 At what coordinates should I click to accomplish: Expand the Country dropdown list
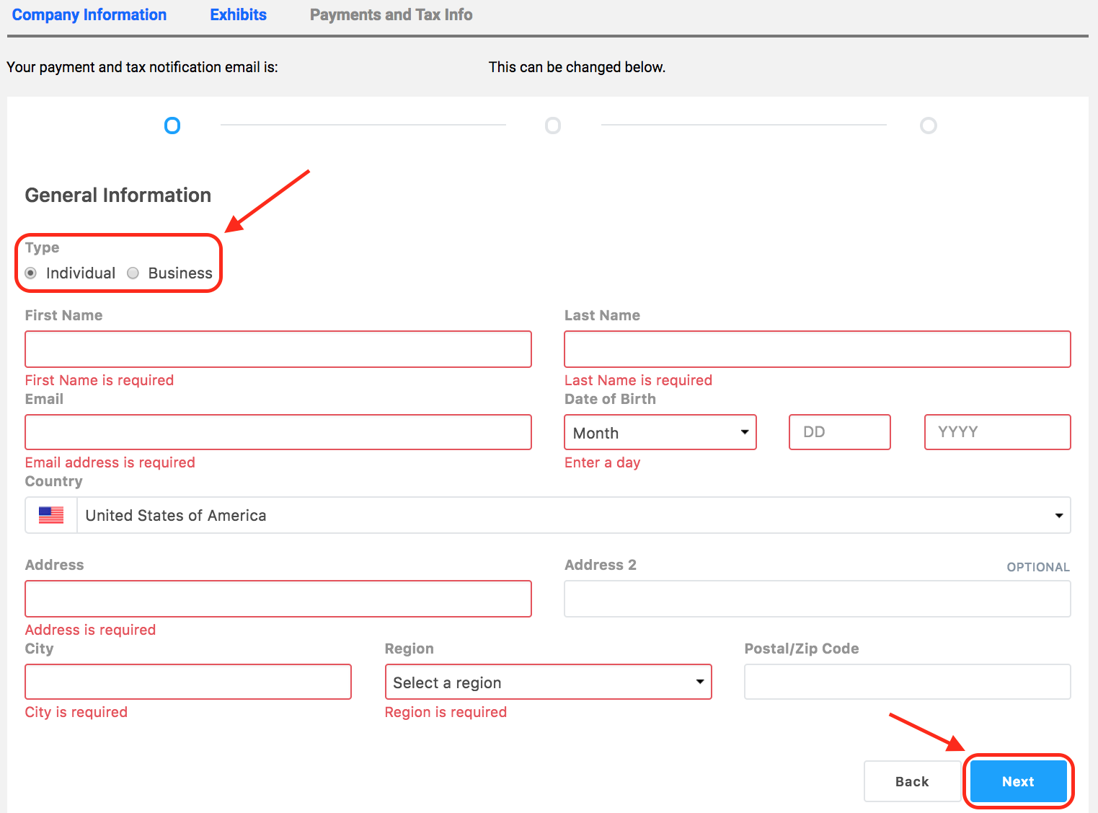click(573, 515)
